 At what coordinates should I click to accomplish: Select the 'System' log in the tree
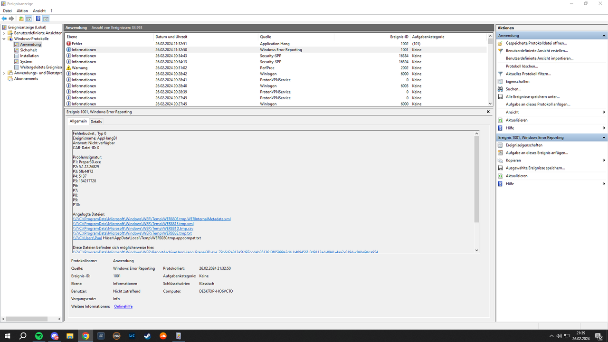(x=27, y=62)
